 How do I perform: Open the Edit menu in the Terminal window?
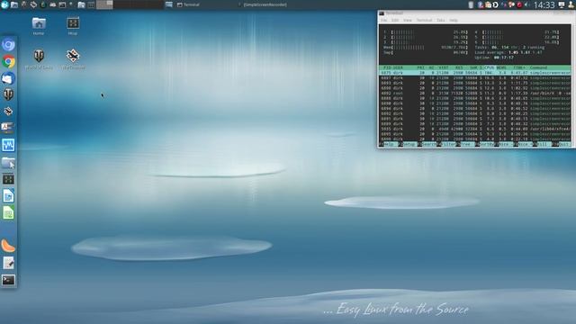coord(395,20)
